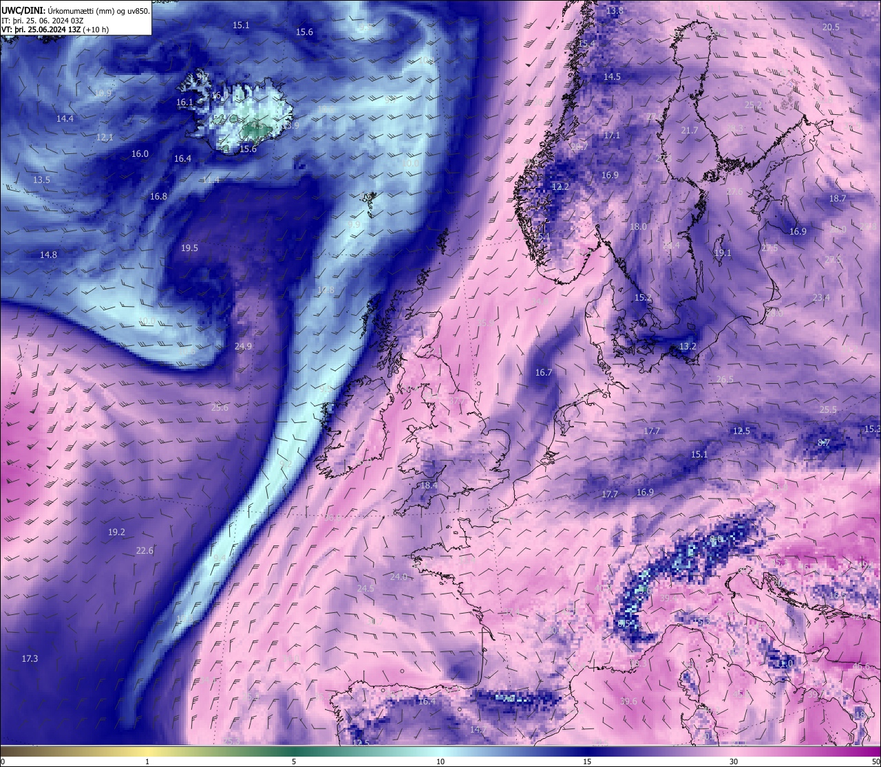The image size is (881, 767).
Task: Click the 50 tick on color scale
Action: (x=875, y=761)
